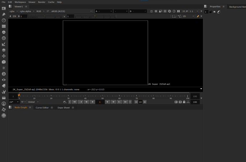Go to the first frame
Screen dimensions: 246x162
pyautogui.click(x=75, y=102)
